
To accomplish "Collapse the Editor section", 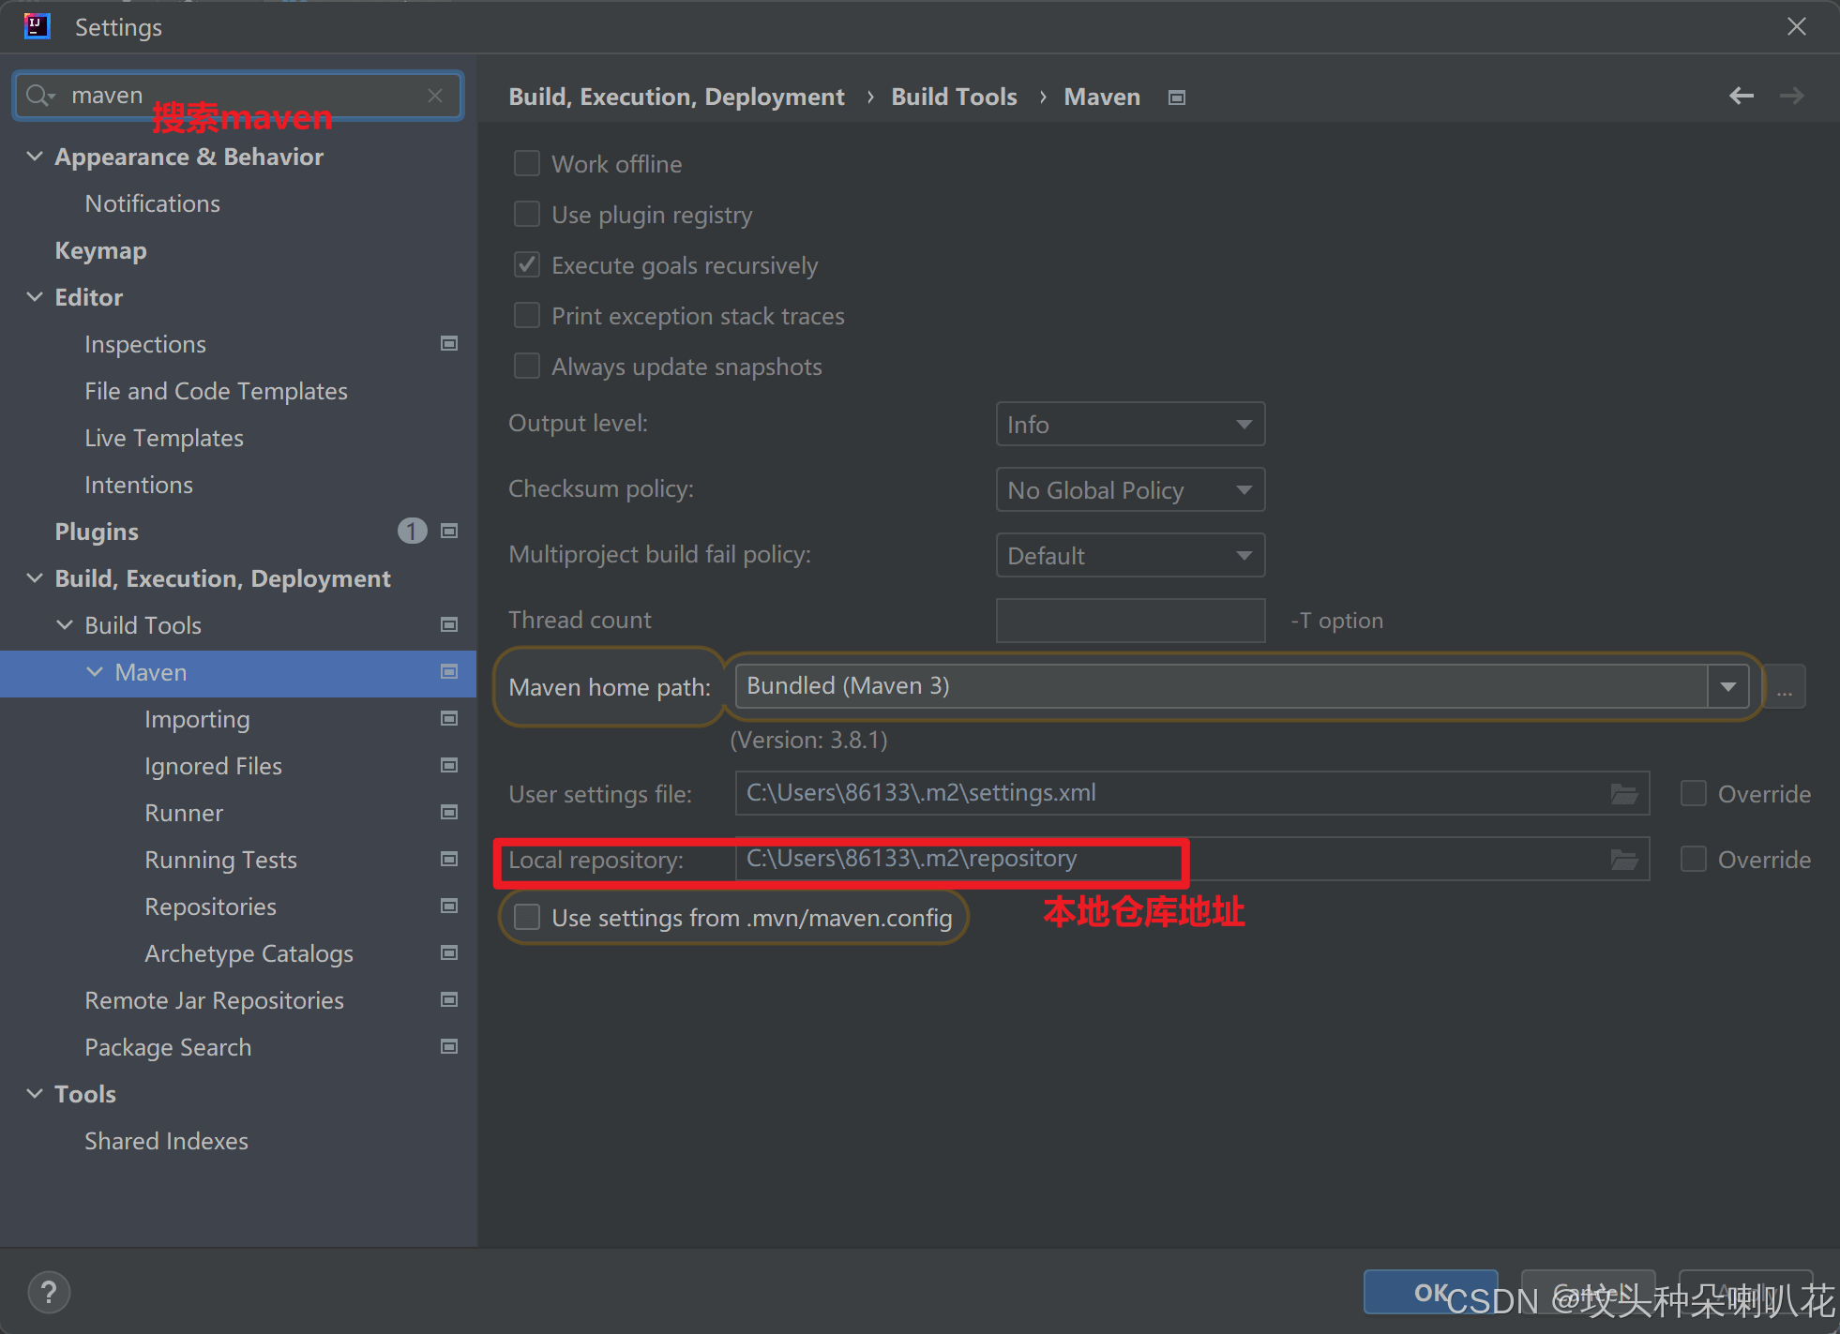I will coord(35,297).
